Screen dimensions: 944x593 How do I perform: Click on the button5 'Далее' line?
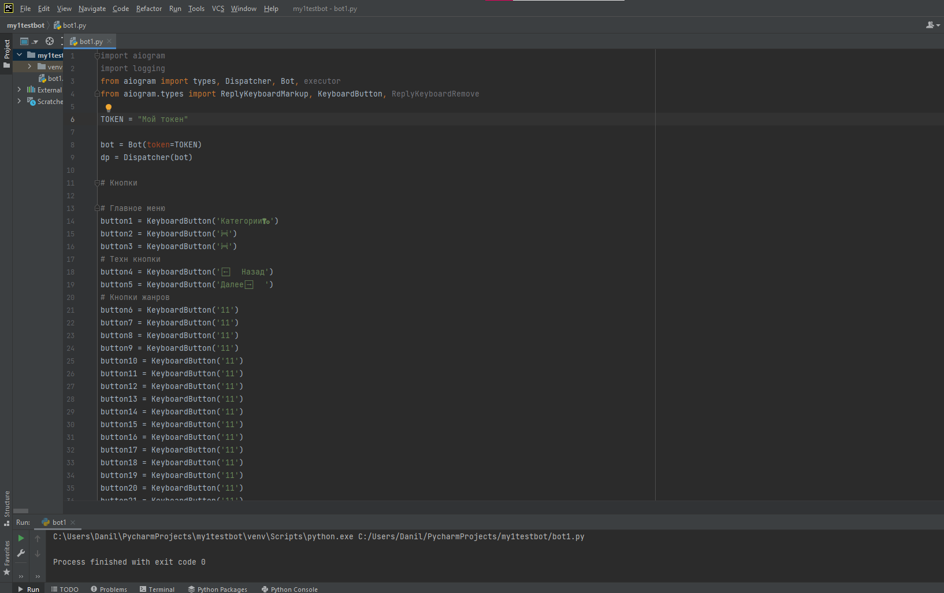tap(187, 285)
